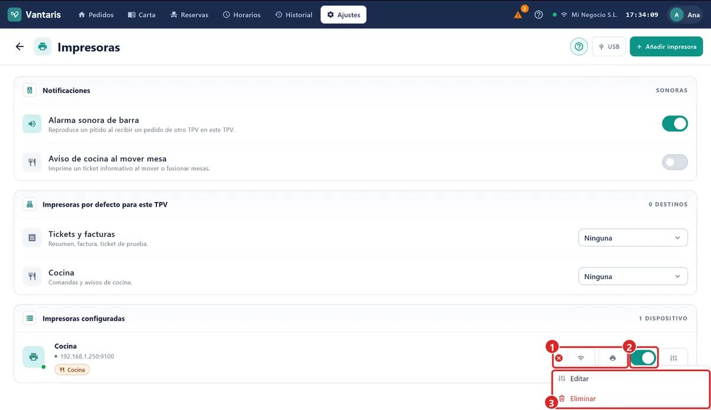
Task: Click the teal printer icon of the Cocina device
Action: coord(34,357)
